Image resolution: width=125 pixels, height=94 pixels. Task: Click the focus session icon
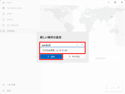point(3,8)
